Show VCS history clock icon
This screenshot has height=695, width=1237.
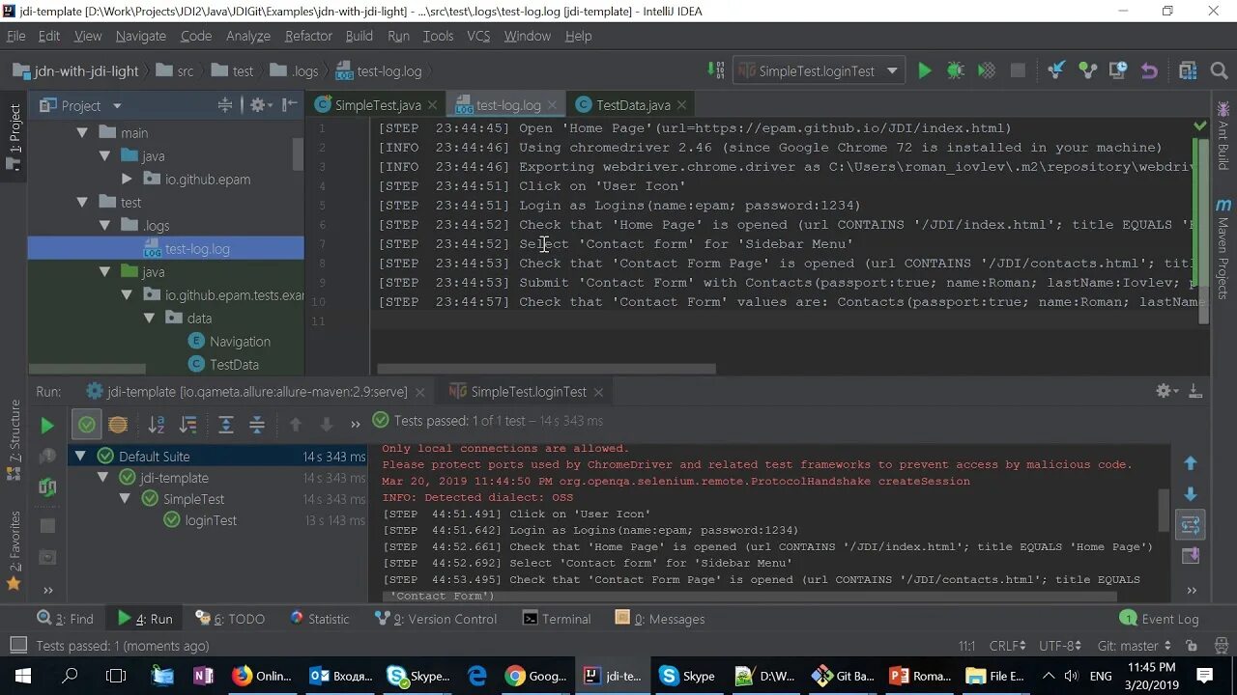[x=1118, y=70]
